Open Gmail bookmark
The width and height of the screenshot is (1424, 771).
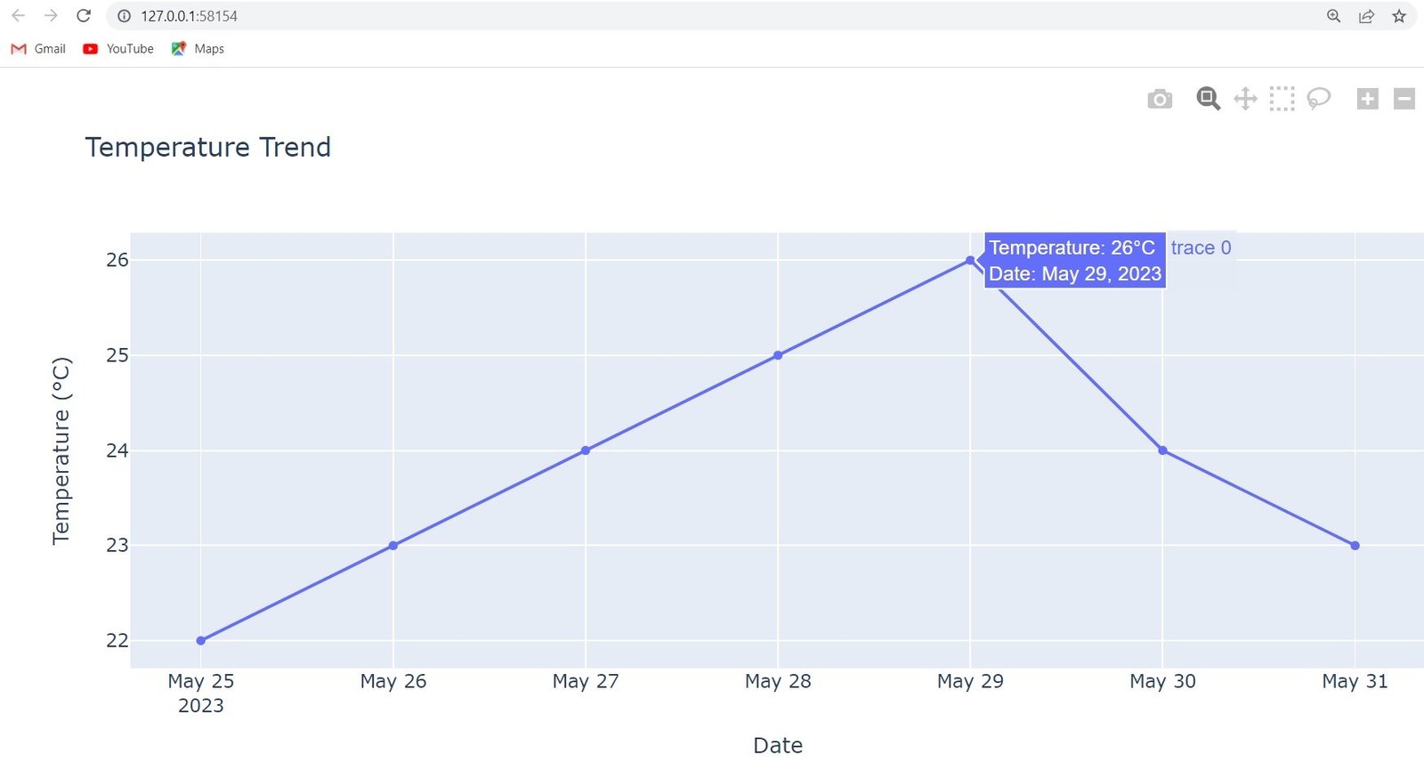[x=38, y=49]
